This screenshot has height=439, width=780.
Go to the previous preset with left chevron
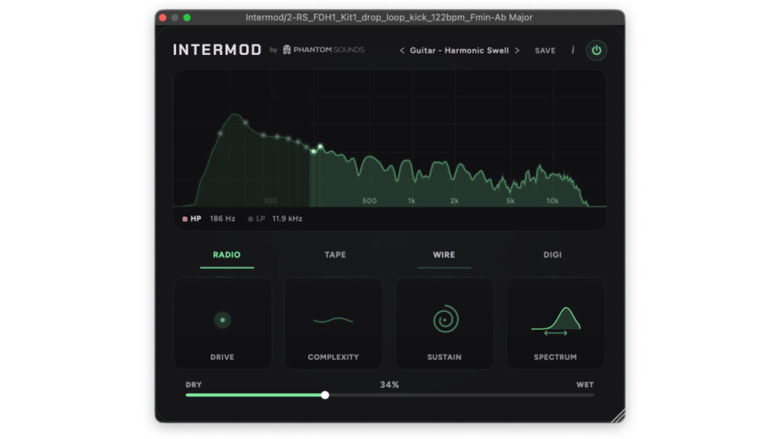coord(402,50)
